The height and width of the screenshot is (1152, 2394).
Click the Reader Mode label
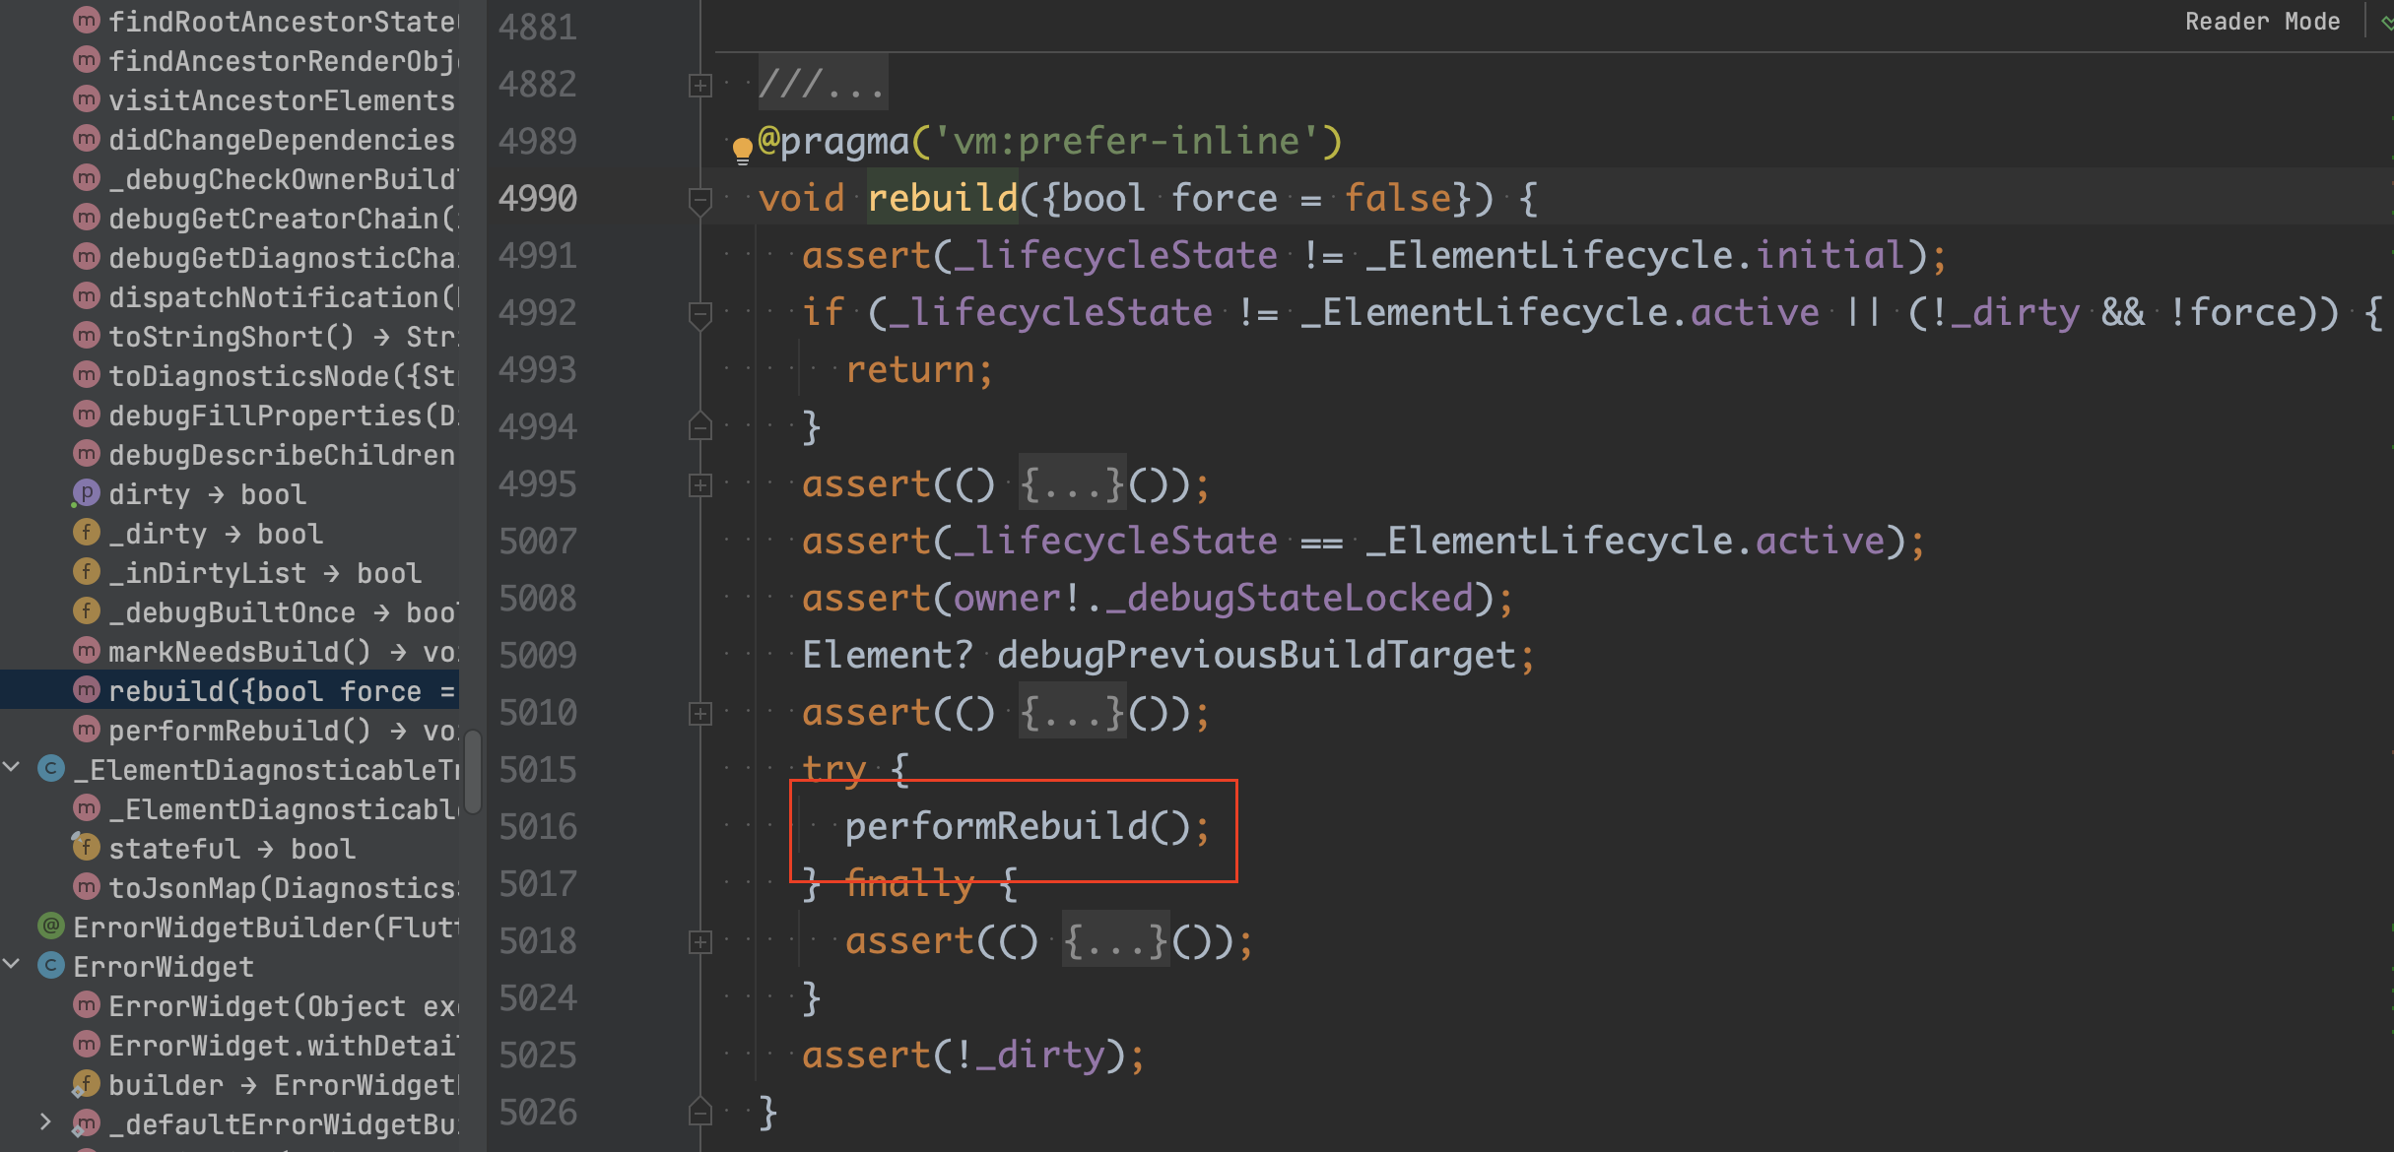point(2262,22)
